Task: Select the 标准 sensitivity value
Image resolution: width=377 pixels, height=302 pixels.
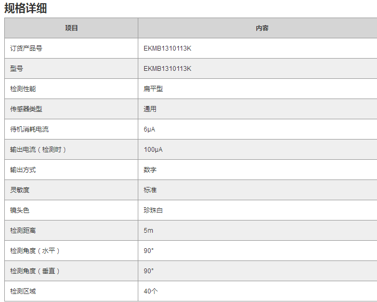Action: (150, 190)
